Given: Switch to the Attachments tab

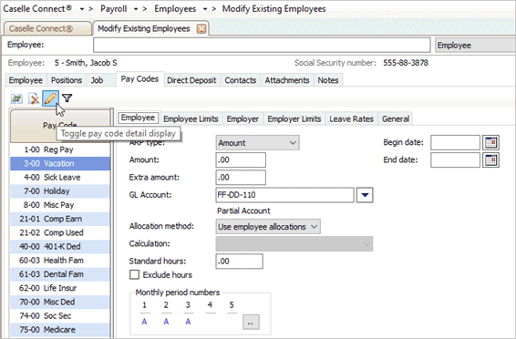Looking at the screenshot, I should [x=287, y=80].
